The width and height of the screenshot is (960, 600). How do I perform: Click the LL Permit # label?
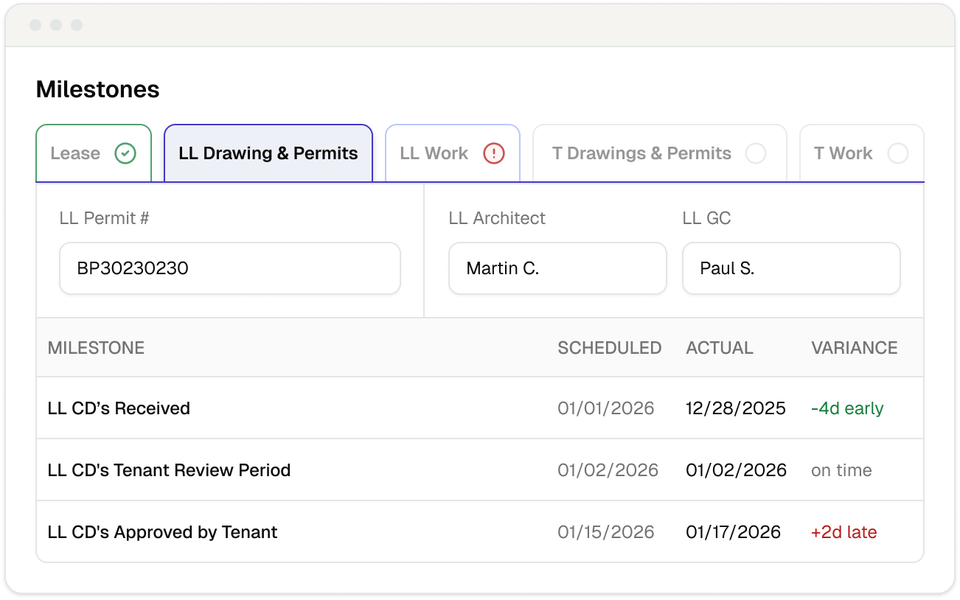tap(105, 218)
